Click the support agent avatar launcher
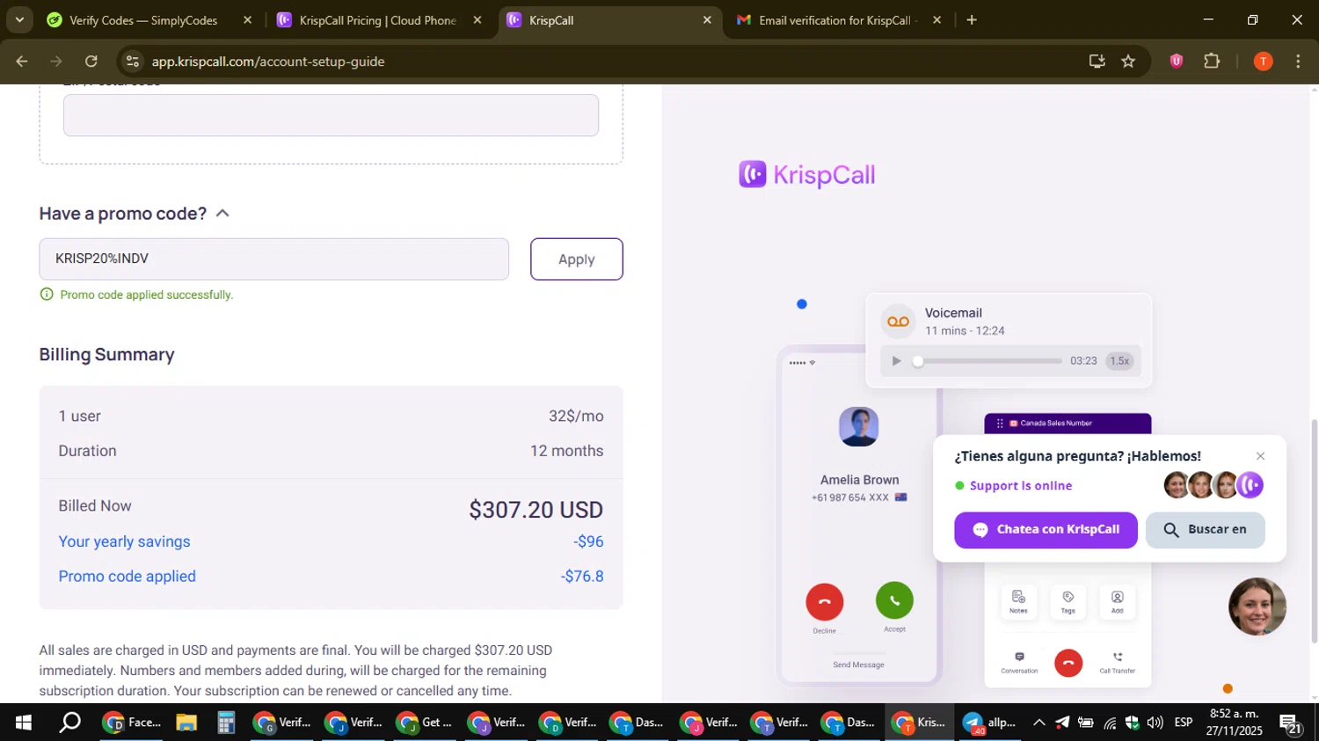The image size is (1319, 741). (1257, 607)
